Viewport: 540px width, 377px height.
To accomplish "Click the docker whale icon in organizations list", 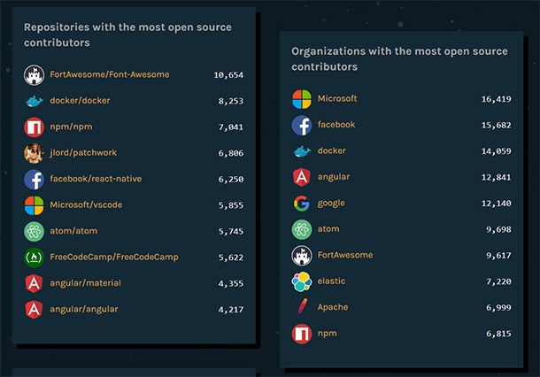I will click(302, 151).
